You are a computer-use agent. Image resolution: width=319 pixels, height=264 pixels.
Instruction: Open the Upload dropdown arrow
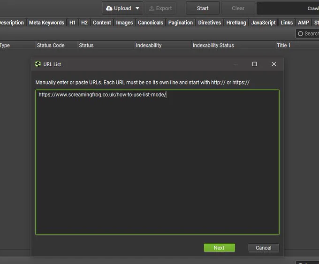pyautogui.click(x=137, y=8)
